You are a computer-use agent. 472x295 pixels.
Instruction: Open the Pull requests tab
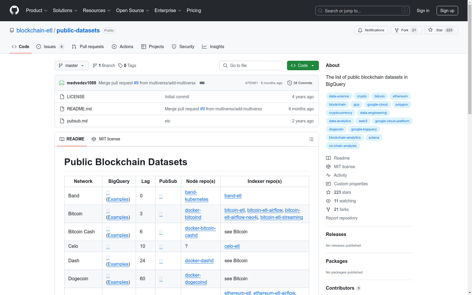[x=88, y=47]
